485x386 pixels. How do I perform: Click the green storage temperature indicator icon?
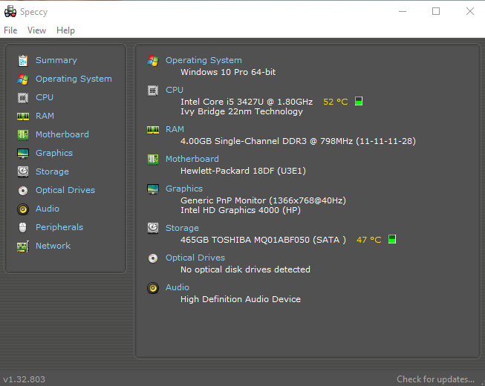[392, 239]
